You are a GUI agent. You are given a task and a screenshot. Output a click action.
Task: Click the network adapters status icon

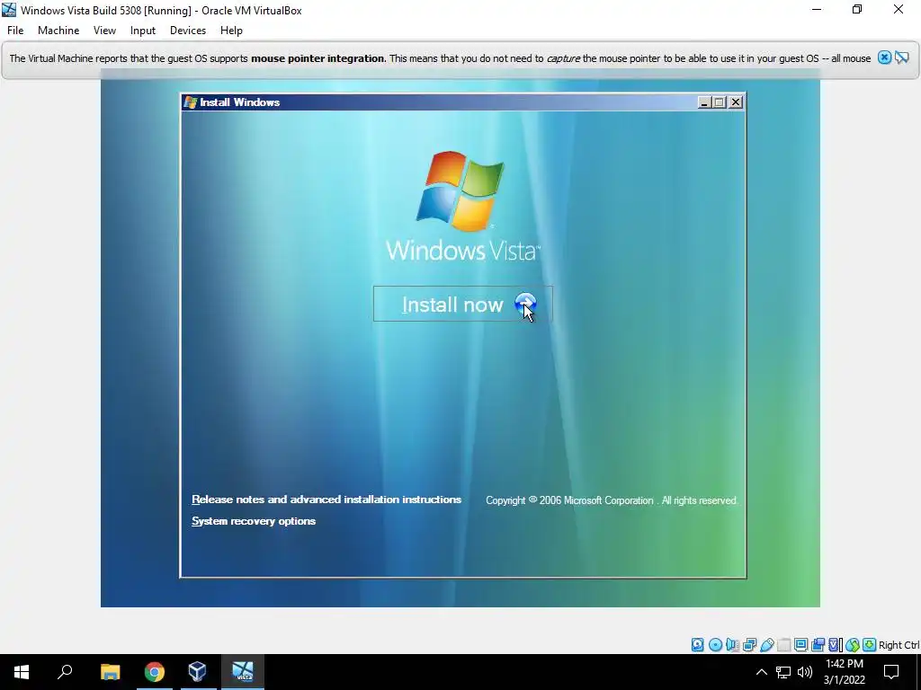coord(749,645)
